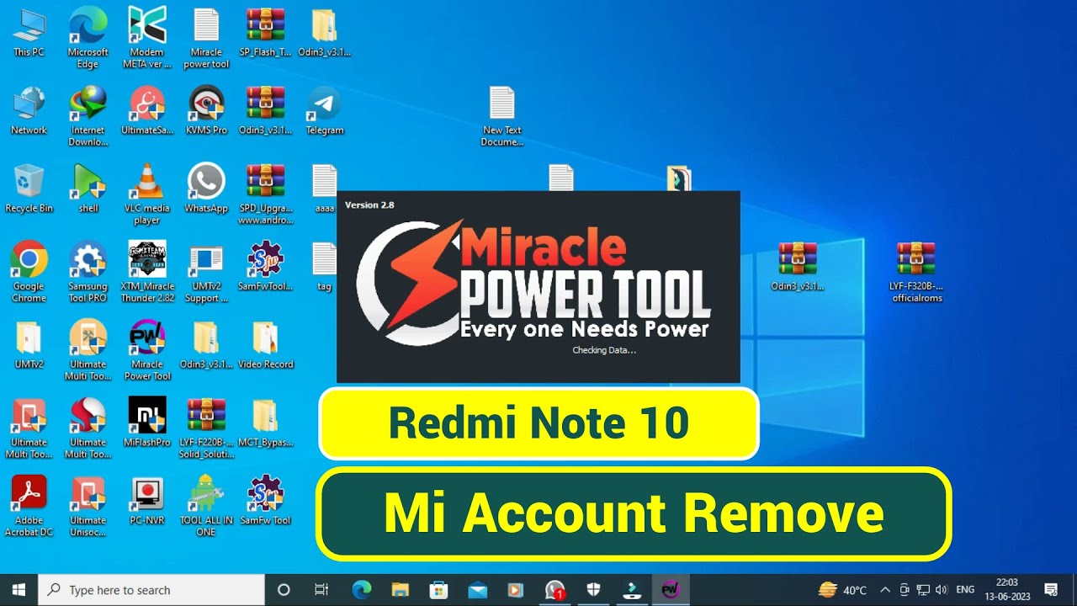Open the notification center

point(1051,590)
